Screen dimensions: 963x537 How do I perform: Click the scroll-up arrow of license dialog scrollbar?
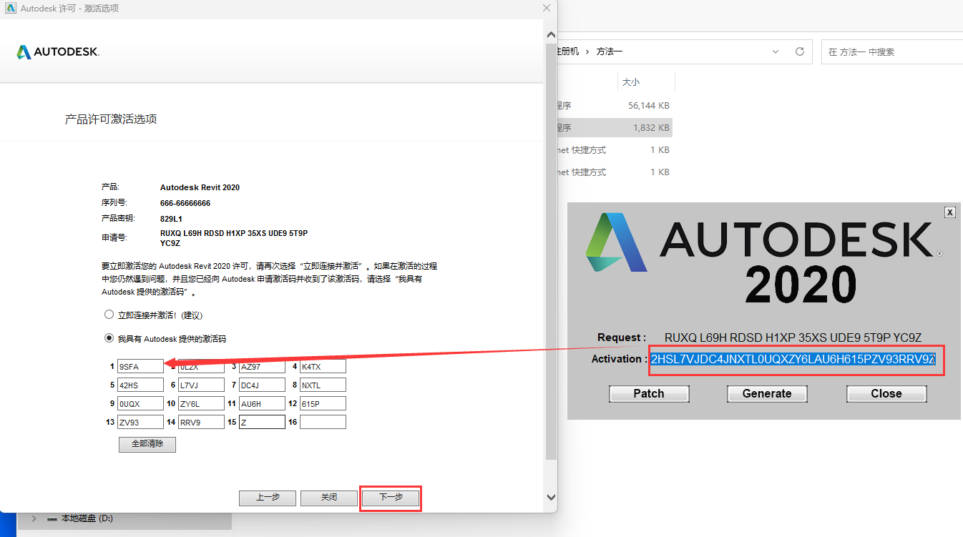[x=550, y=34]
